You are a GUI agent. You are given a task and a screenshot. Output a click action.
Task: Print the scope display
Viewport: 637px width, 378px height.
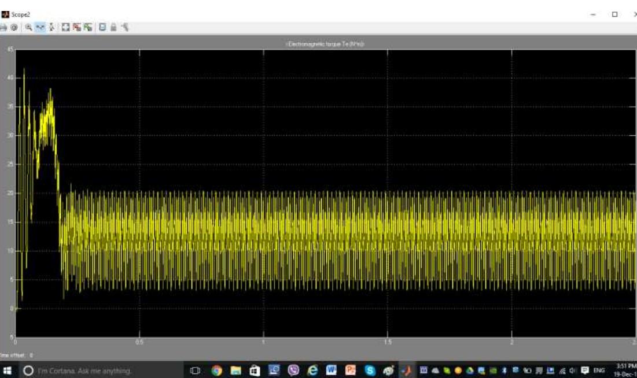(5, 26)
